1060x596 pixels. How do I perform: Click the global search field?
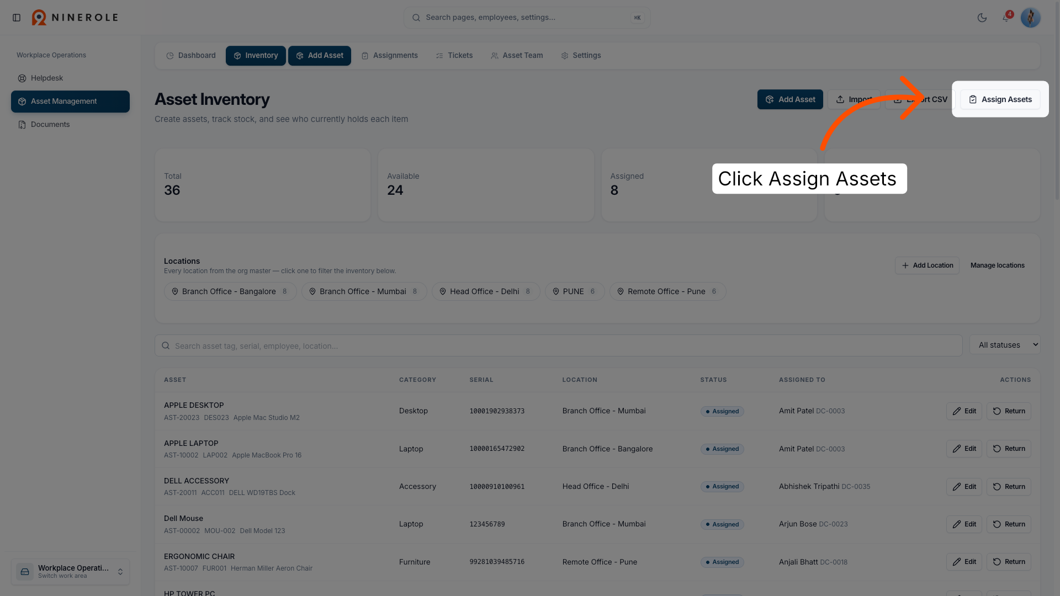point(527,18)
